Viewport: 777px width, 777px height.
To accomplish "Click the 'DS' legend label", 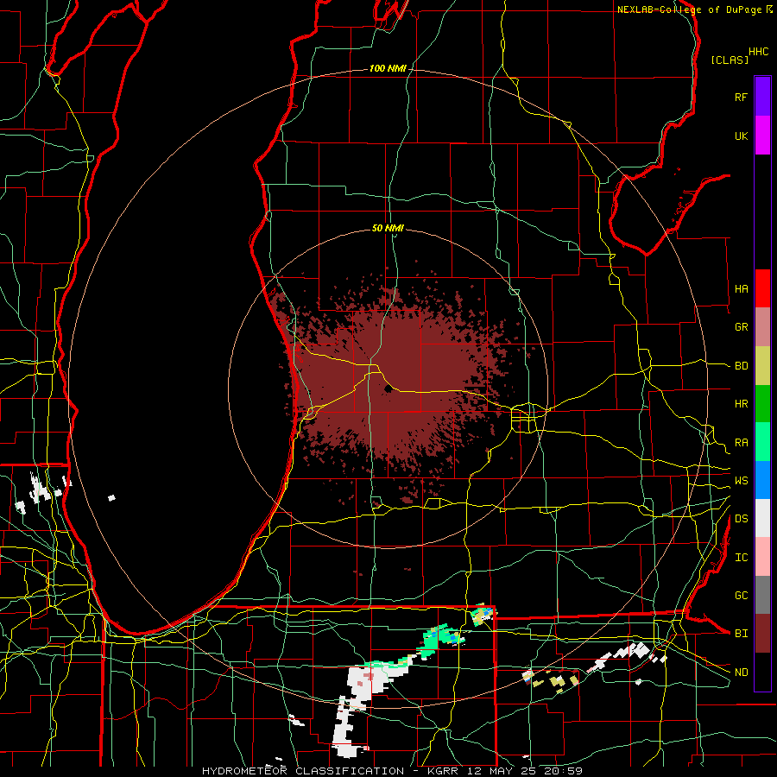I will (x=741, y=519).
